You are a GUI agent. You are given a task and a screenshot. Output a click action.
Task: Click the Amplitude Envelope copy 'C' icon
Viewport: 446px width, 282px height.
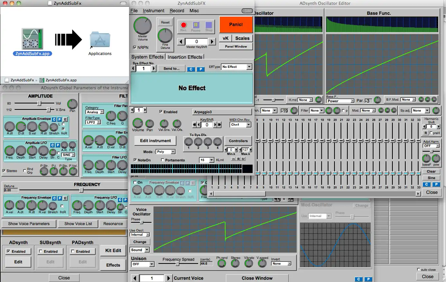(54, 119)
